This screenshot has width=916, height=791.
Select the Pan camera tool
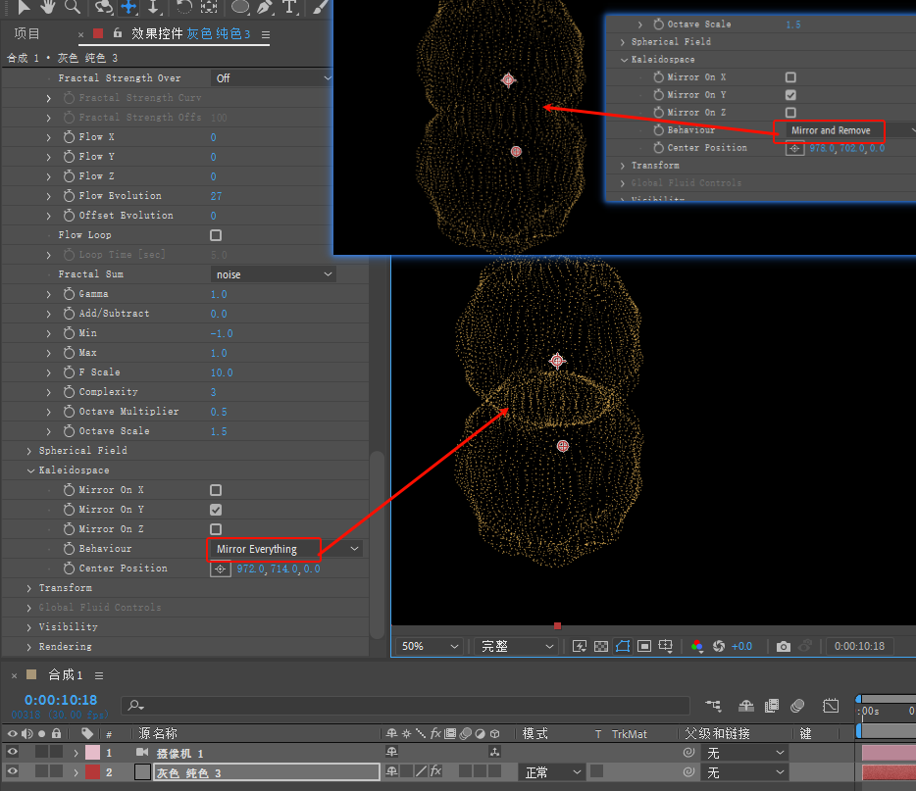pyautogui.click(x=128, y=7)
